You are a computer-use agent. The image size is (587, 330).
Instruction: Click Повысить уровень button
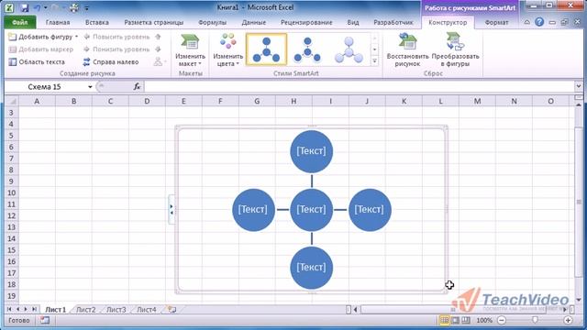116,37
